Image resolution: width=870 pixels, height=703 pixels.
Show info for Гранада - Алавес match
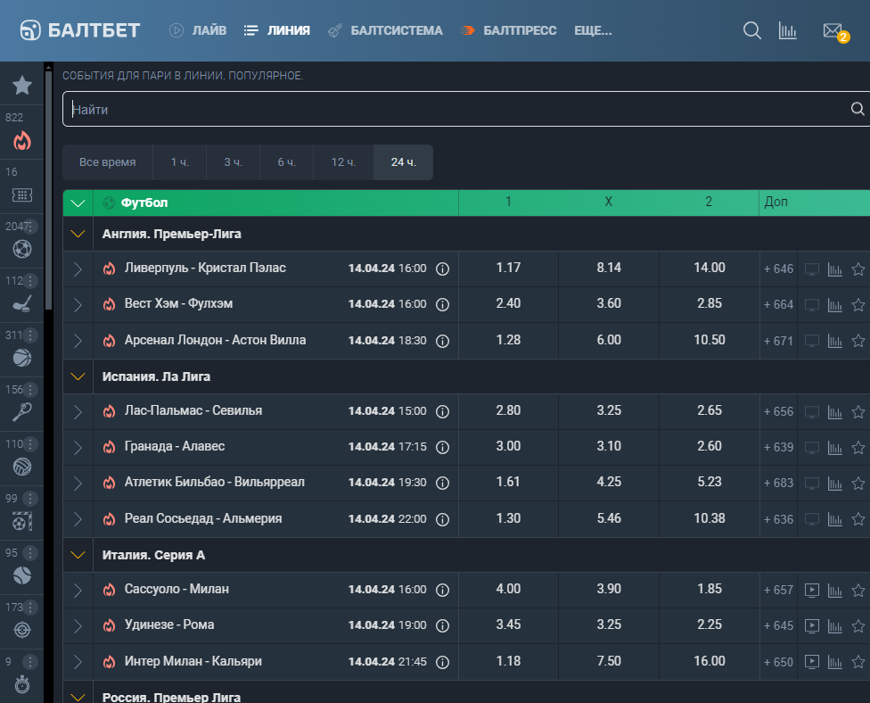(442, 447)
